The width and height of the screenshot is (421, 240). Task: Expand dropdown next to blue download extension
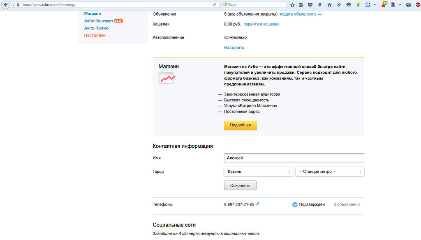pos(375,5)
